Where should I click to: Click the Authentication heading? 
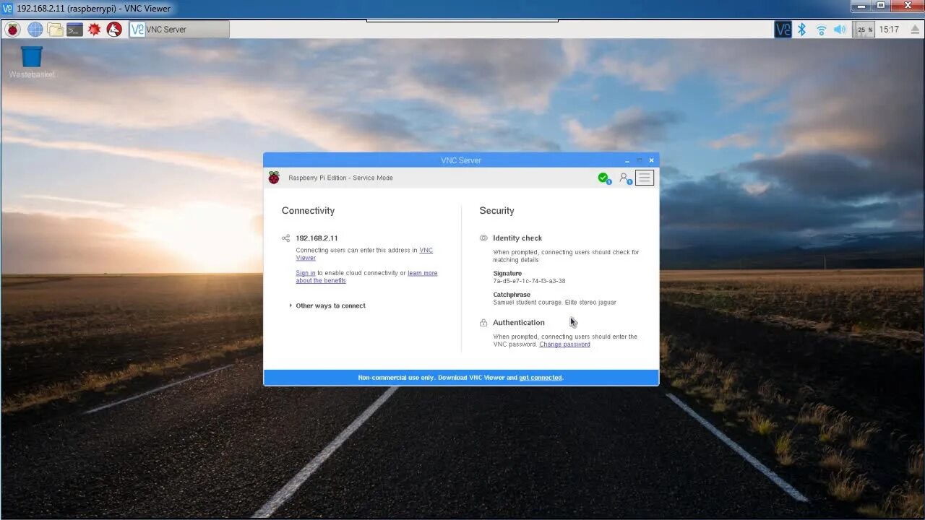[519, 323]
